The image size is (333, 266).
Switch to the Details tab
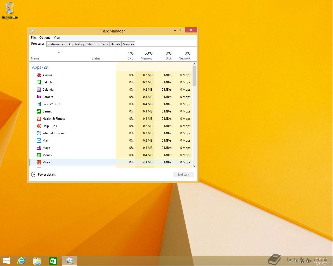[115, 44]
